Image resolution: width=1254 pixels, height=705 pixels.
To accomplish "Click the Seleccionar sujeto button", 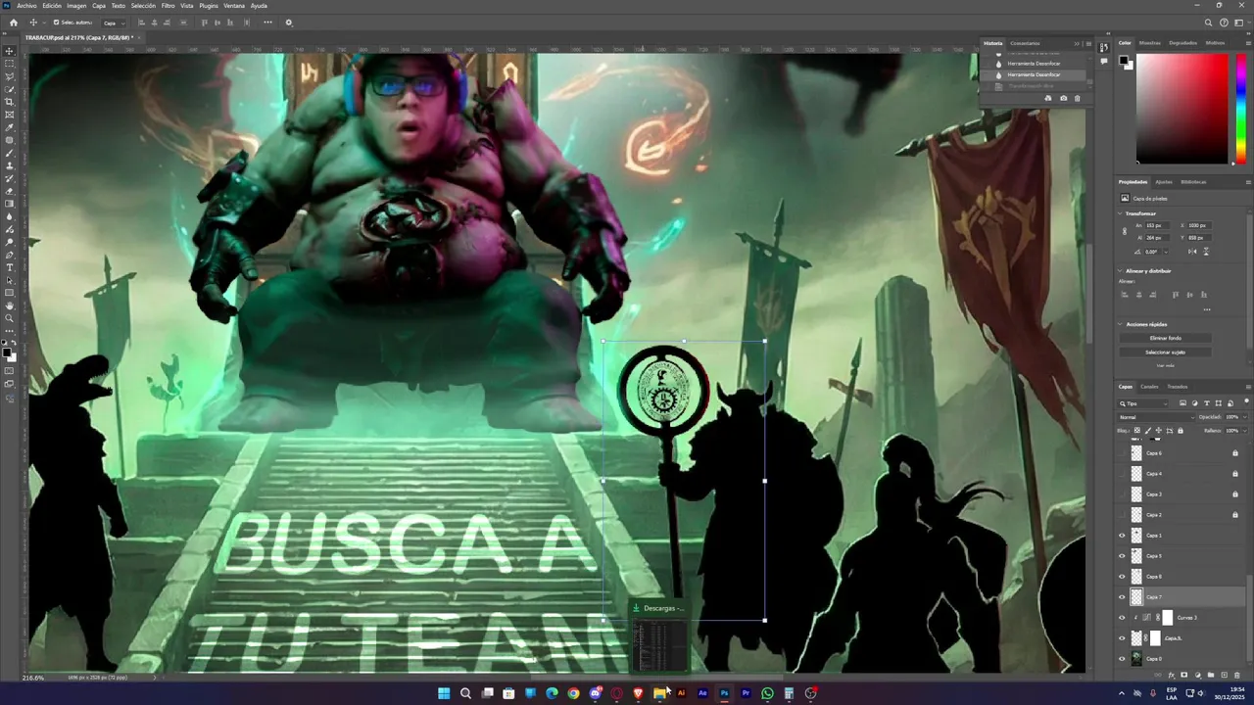I will click(1166, 352).
